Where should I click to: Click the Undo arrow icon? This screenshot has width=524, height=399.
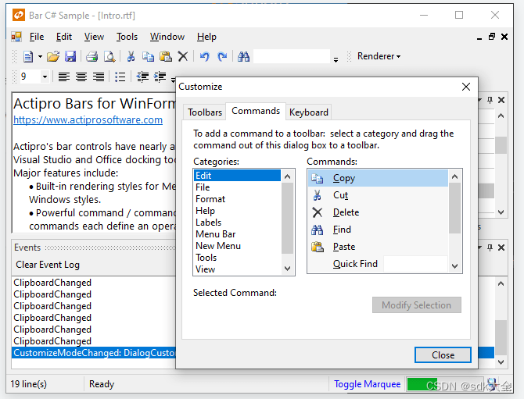(205, 57)
